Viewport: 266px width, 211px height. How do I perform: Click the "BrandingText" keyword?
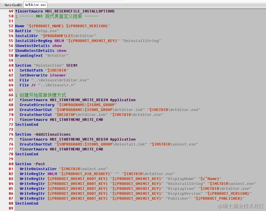[x=29, y=56]
